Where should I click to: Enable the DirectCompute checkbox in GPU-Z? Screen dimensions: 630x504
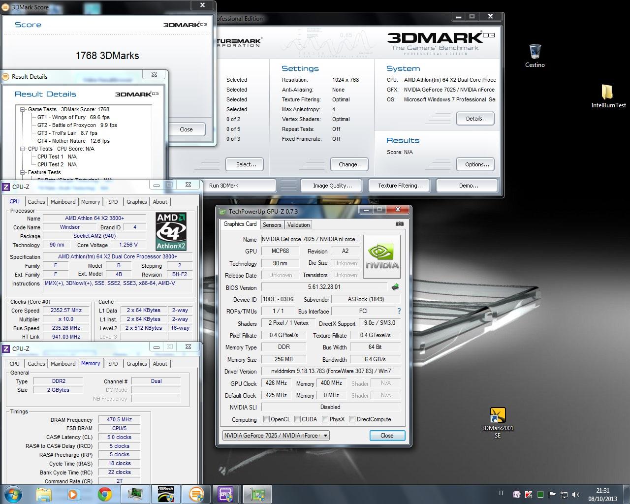click(352, 419)
